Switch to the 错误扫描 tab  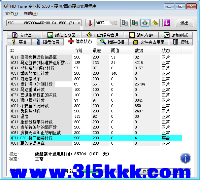pos(112,42)
